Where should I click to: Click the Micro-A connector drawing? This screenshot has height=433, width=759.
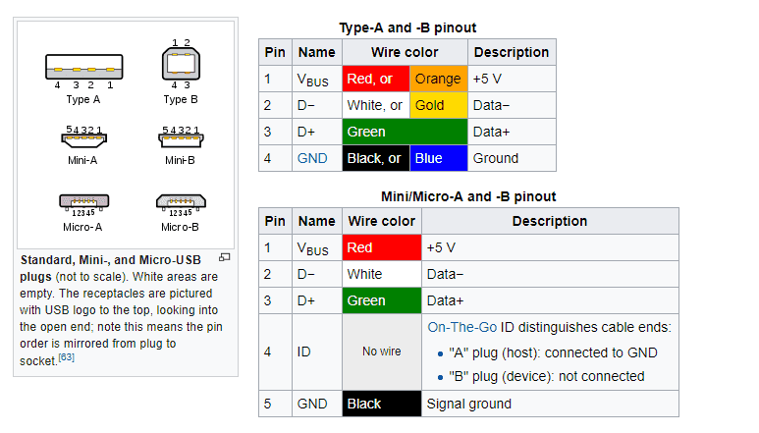pyautogui.click(x=83, y=201)
